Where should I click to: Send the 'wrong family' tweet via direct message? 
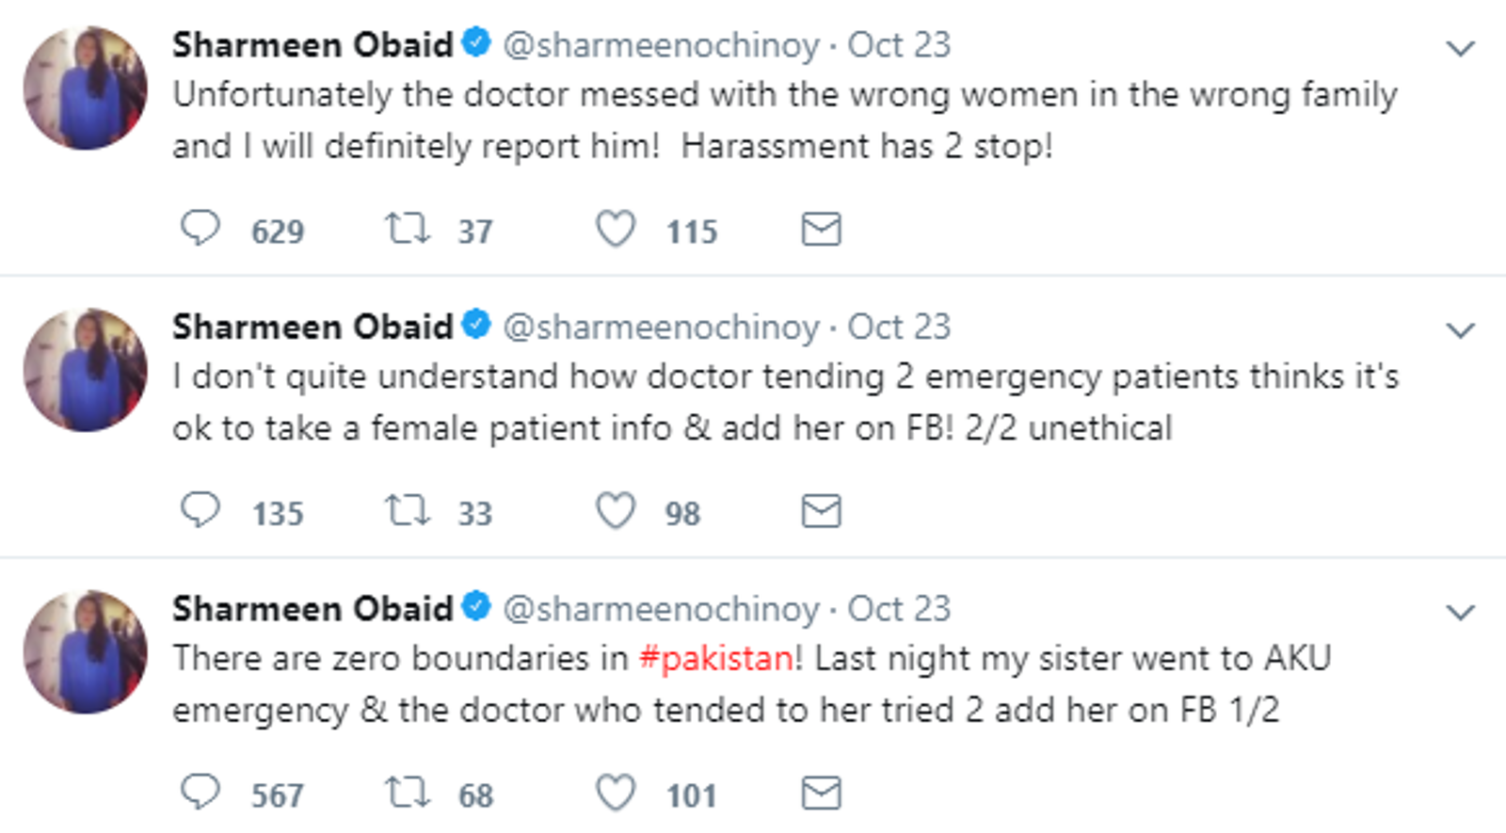coord(821,229)
